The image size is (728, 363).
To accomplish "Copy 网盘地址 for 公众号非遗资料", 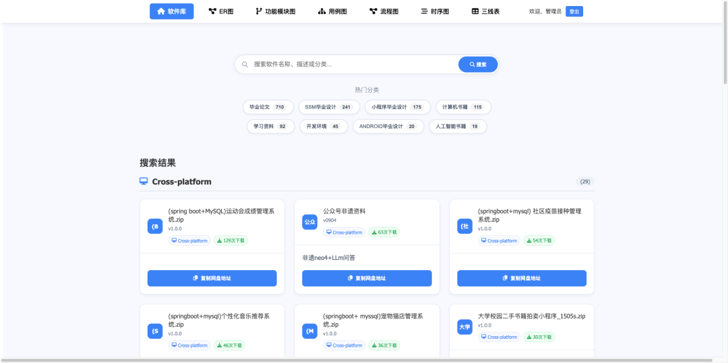I will click(x=367, y=278).
